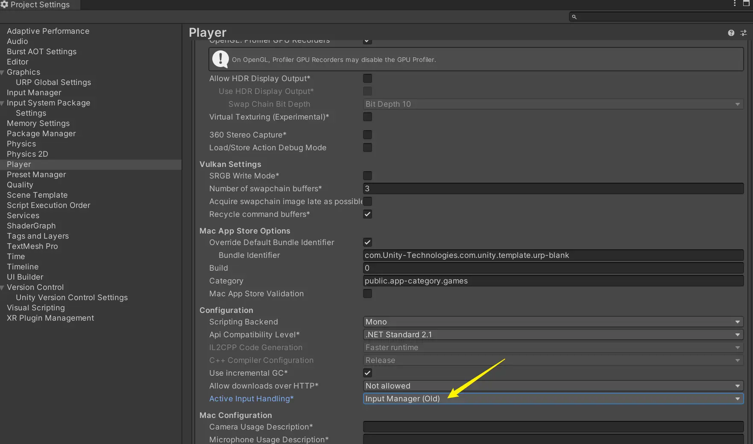Open the Quality settings category
The width and height of the screenshot is (753, 444).
[x=20, y=185]
